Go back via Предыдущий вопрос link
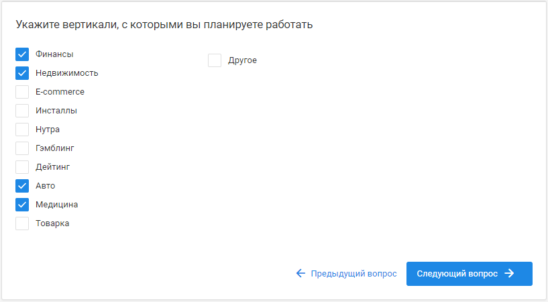This screenshot has height=302, width=548. pos(353,274)
